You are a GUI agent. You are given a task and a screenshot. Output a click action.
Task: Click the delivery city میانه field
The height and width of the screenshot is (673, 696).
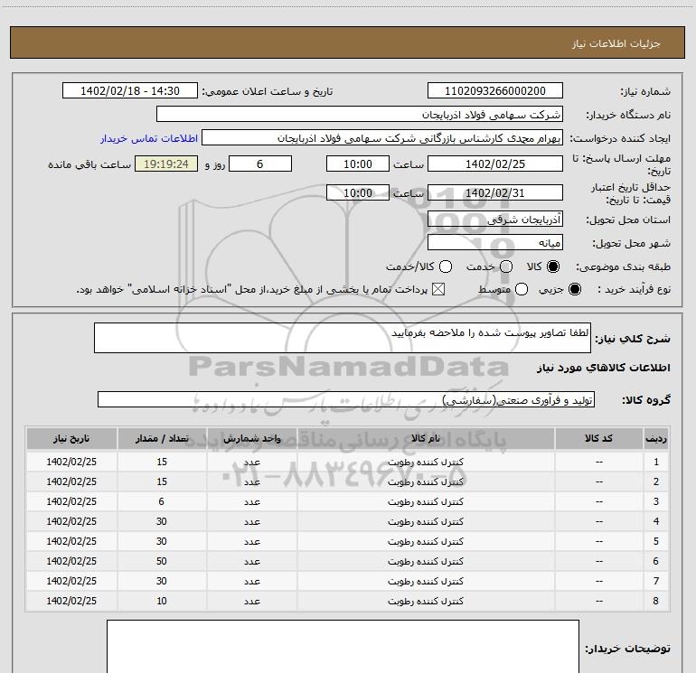(x=495, y=242)
